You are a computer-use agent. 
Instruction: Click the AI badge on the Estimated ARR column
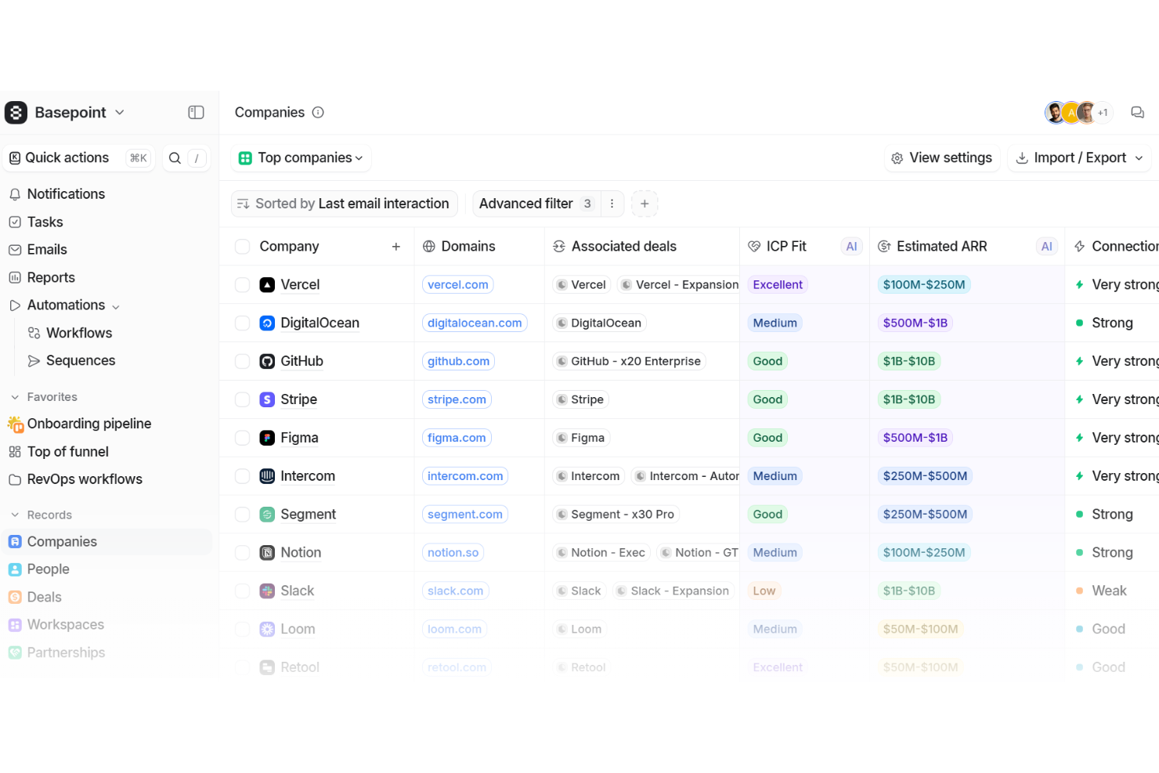click(1046, 246)
